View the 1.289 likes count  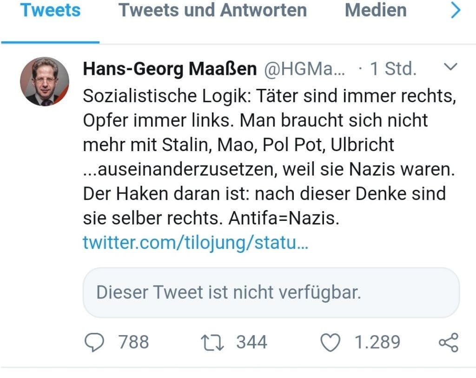(x=377, y=342)
